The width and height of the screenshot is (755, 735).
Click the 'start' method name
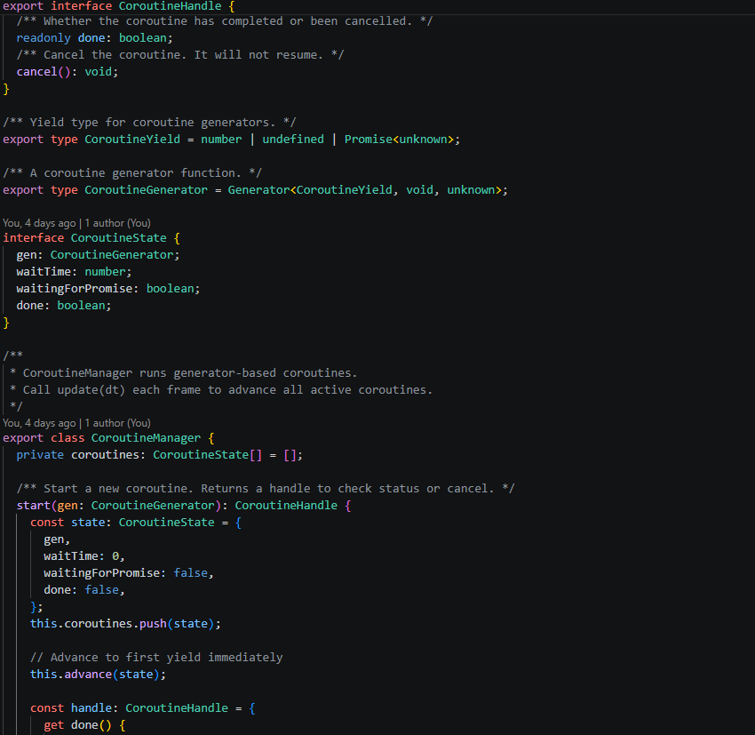[x=33, y=505]
